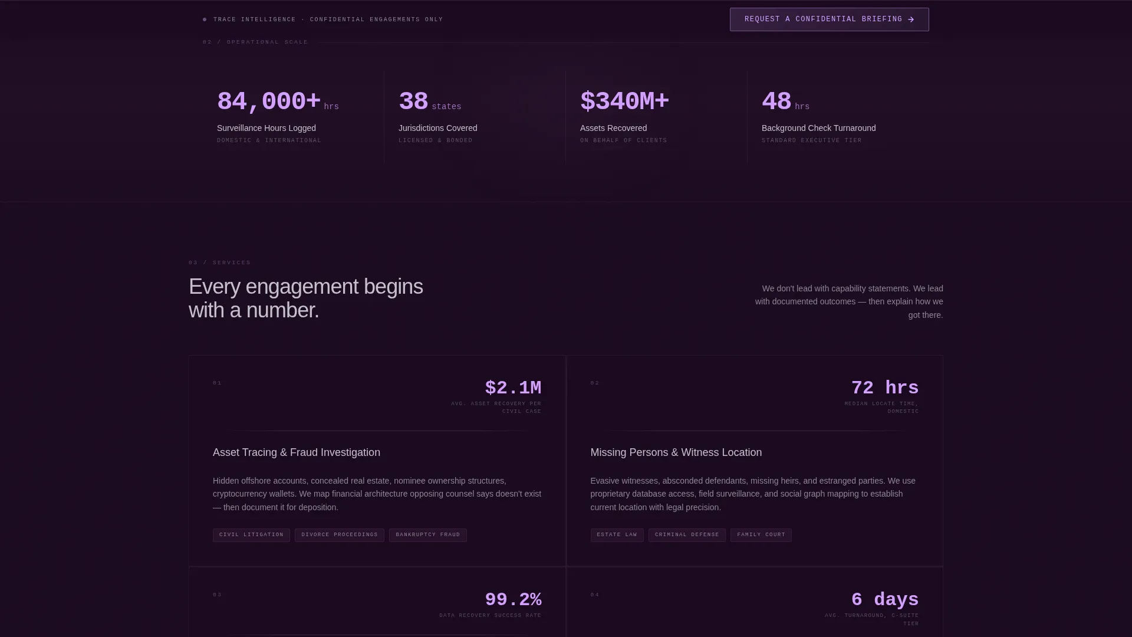Click the Hidden offshore accounts description
The width and height of the screenshot is (1132, 637).
pos(377,494)
